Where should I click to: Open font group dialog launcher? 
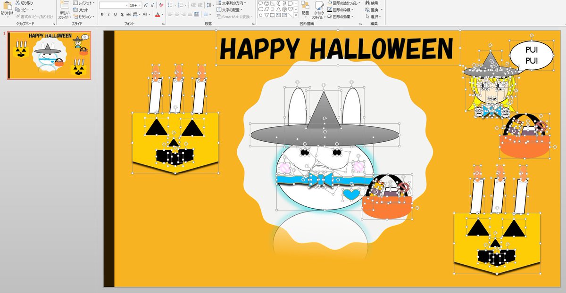(163, 24)
